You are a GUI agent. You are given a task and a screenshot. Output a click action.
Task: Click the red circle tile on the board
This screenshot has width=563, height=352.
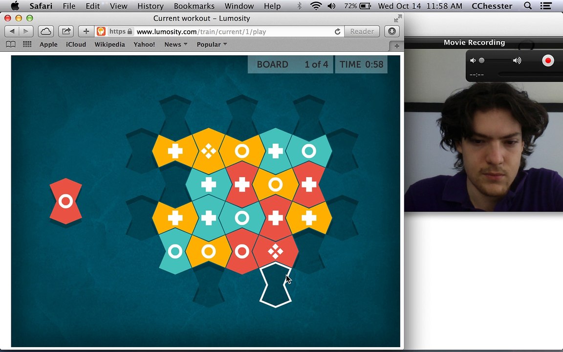click(242, 251)
